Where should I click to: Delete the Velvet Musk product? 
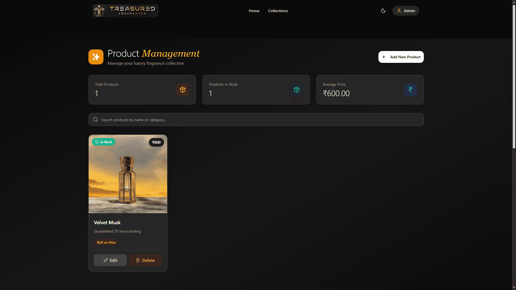145,260
